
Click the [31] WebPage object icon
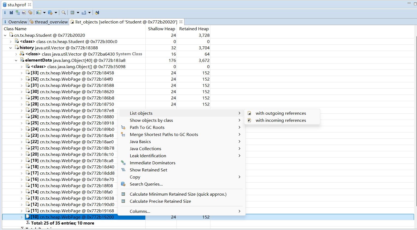(28, 85)
